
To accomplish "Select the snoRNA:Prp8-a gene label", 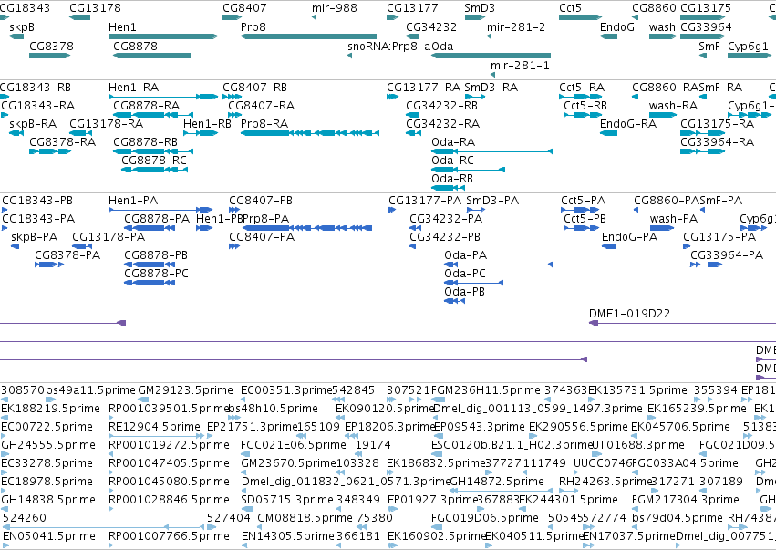I will [x=389, y=46].
